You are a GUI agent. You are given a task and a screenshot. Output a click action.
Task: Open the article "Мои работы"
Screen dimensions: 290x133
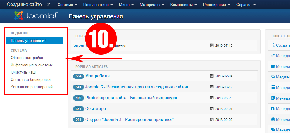tap(97, 76)
